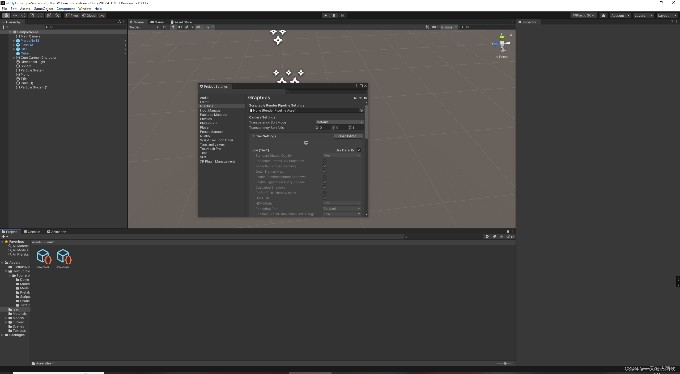Image resolution: width=680 pixels, height=374 pixels.
Task: Enable Cascaded Shadows checkbox in Tier Settings
Action: point(325,188)
